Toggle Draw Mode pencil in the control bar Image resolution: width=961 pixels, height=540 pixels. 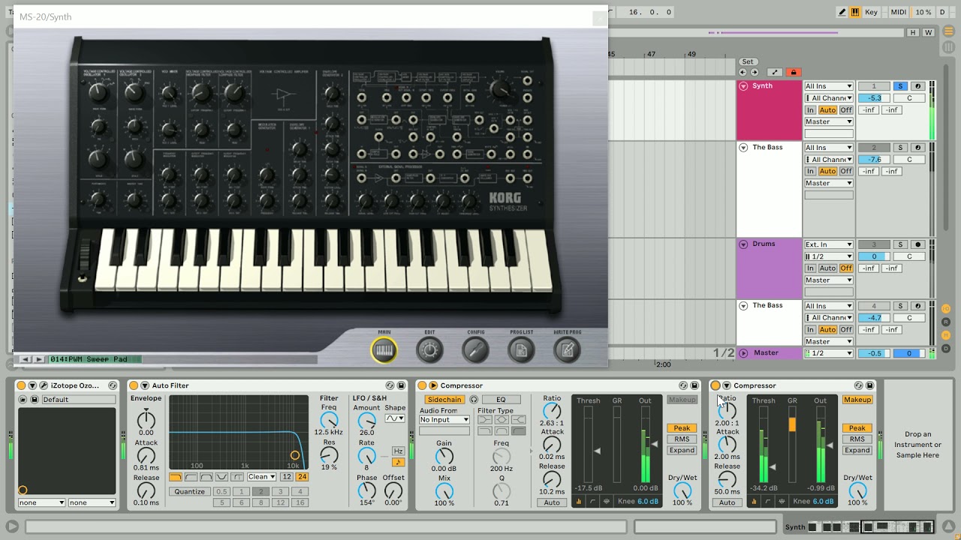pyautogui.click(x=842, y=12)
